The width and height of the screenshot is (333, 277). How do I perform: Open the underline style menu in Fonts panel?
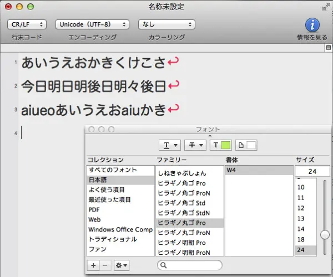170,145
